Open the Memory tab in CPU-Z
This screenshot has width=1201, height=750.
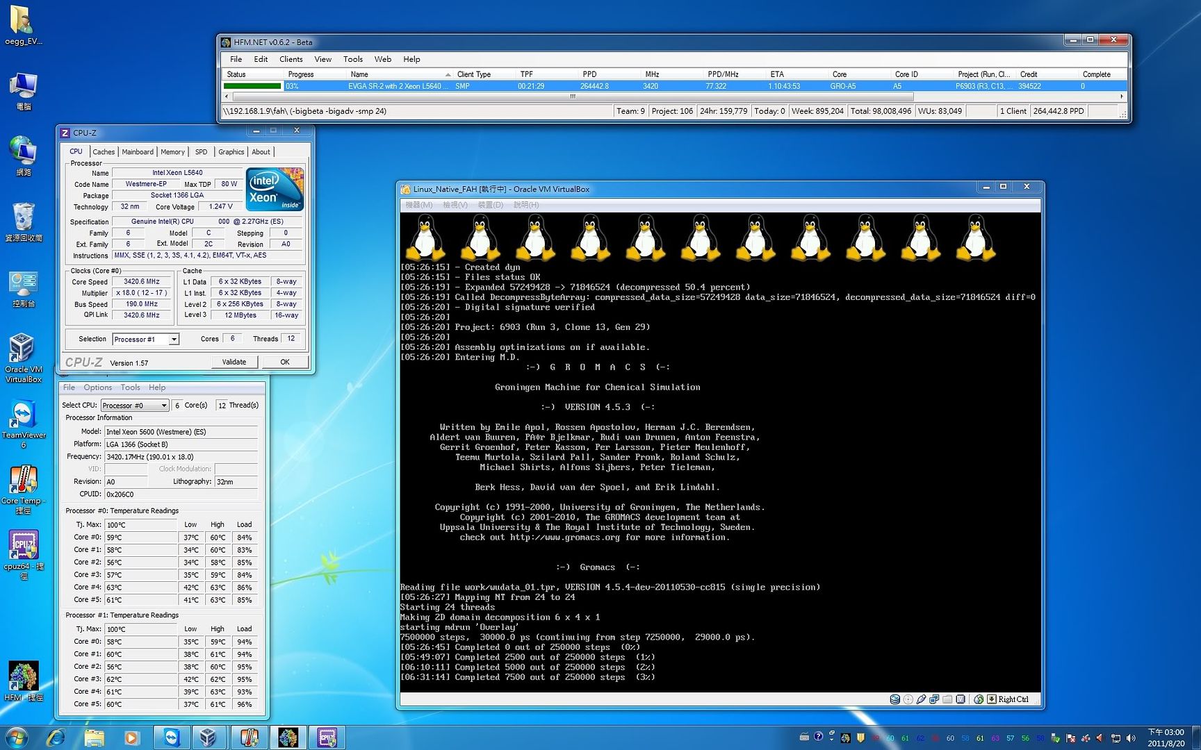pos(172,152)
